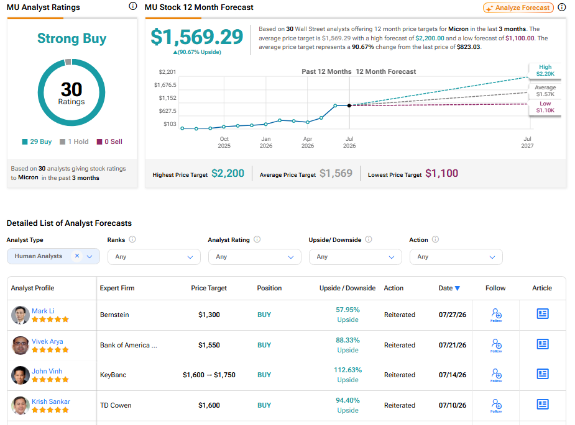575x425 pixels.
Task: Open article for Mark Li's Bernstein forecast
Action: 543,314
